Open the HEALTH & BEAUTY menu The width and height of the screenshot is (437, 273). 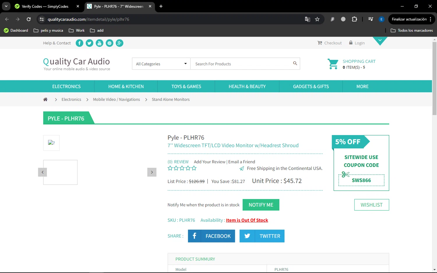(247, 86)
